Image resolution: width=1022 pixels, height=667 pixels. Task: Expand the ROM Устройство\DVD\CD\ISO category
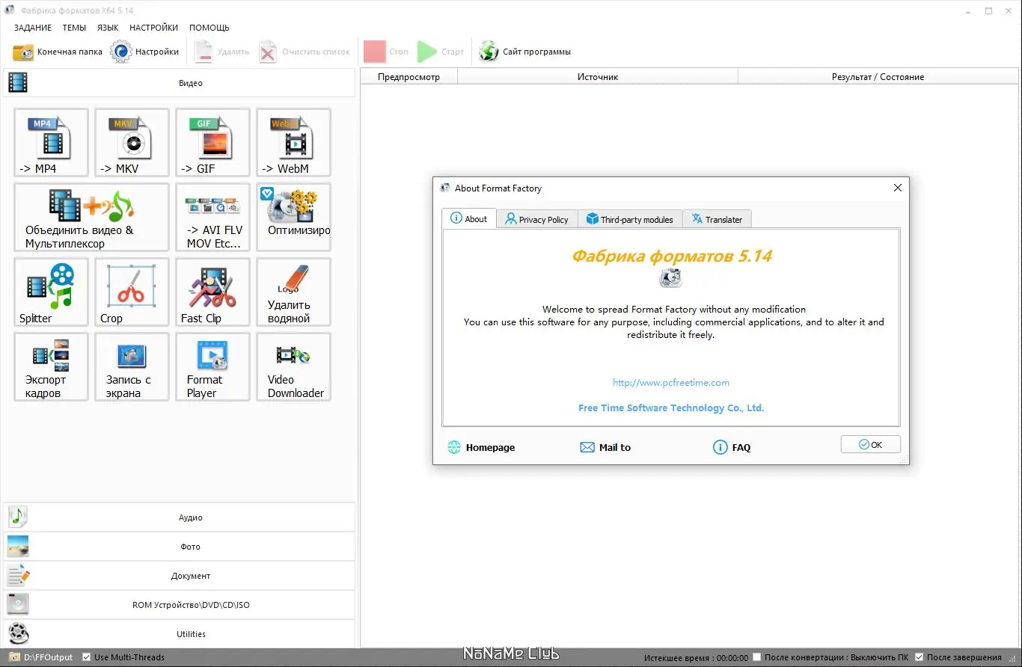(179, 605)
